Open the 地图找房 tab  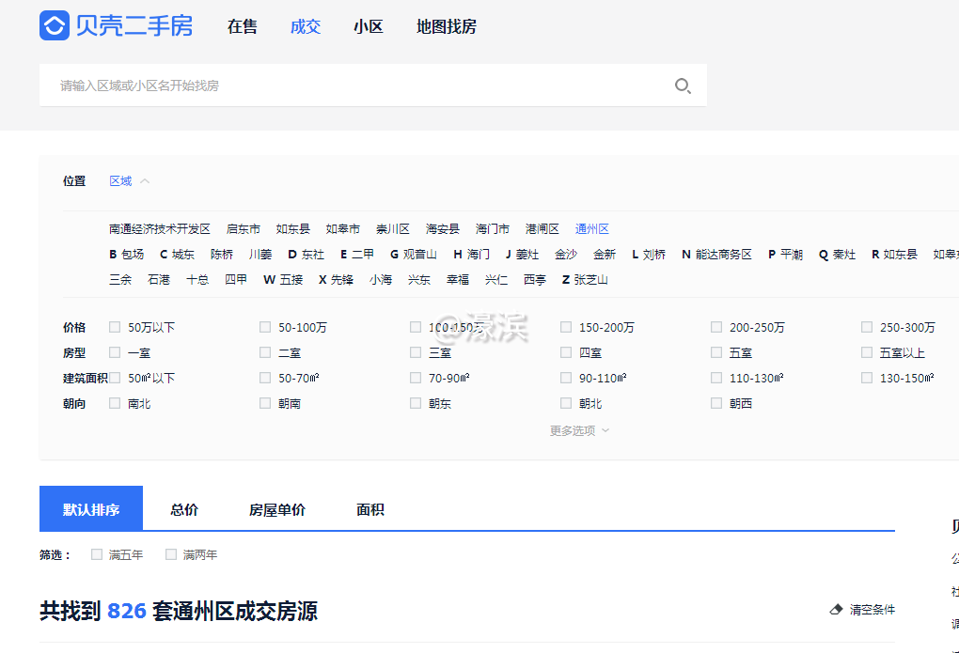click(x=445, y=26)
